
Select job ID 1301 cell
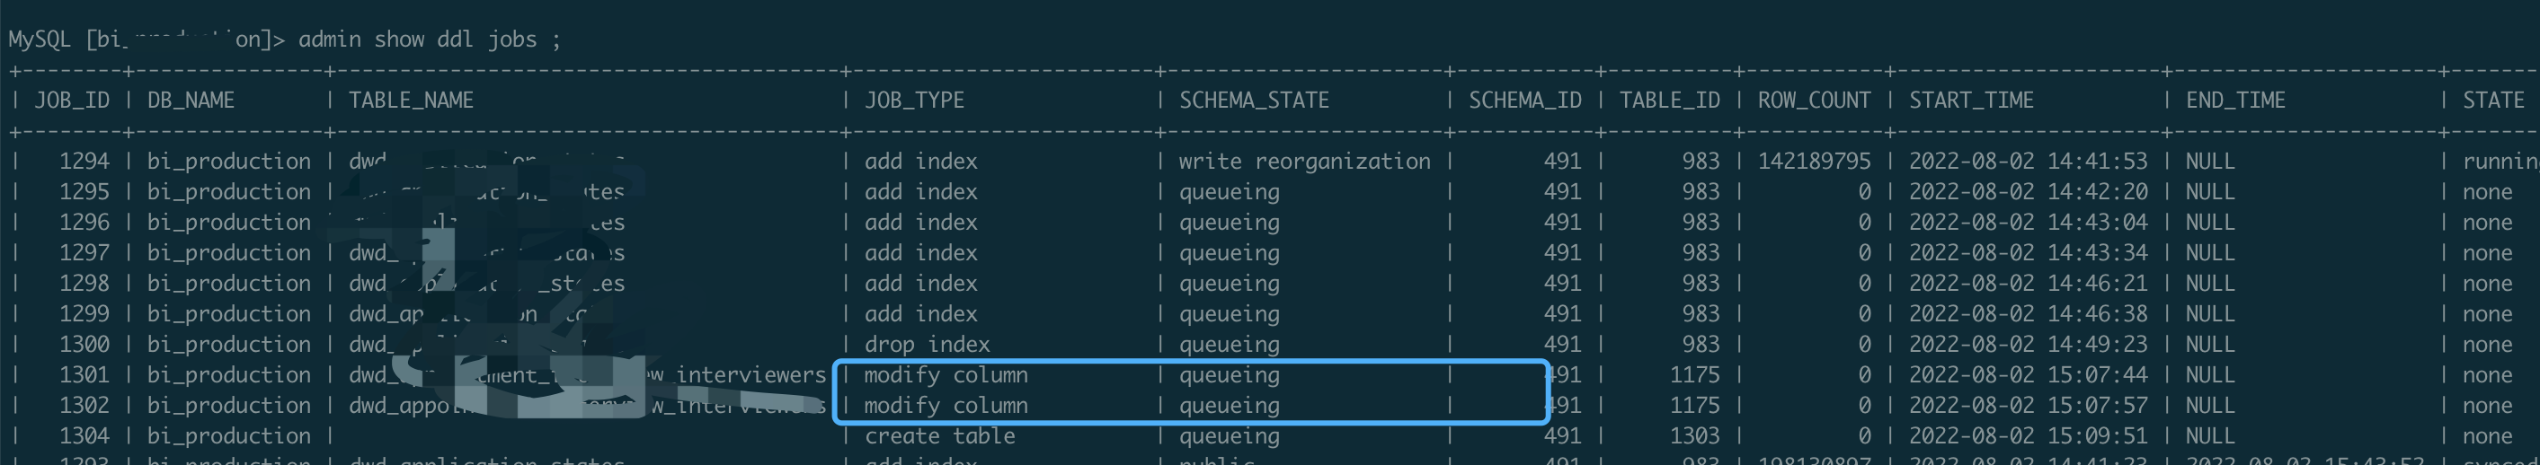pos(84,375)
